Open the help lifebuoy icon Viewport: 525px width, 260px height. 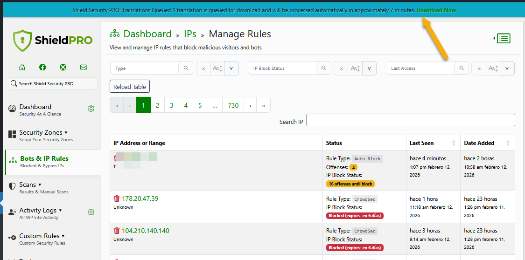point(63,67)
